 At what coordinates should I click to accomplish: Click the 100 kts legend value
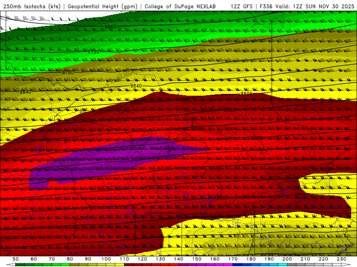(106, 259)
